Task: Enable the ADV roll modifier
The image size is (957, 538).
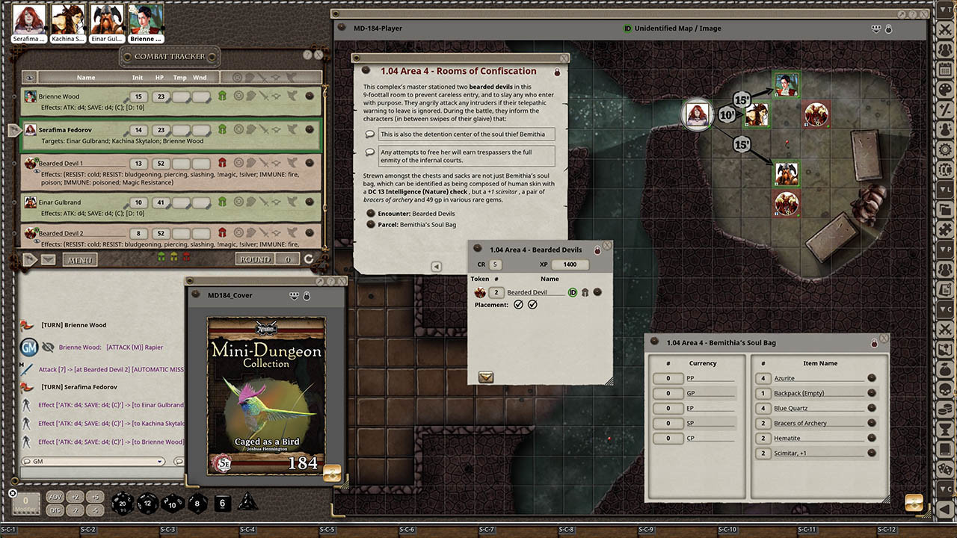Action: coord(55,497)
